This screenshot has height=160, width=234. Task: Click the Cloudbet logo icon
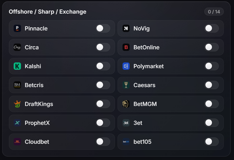pos(17,142)
